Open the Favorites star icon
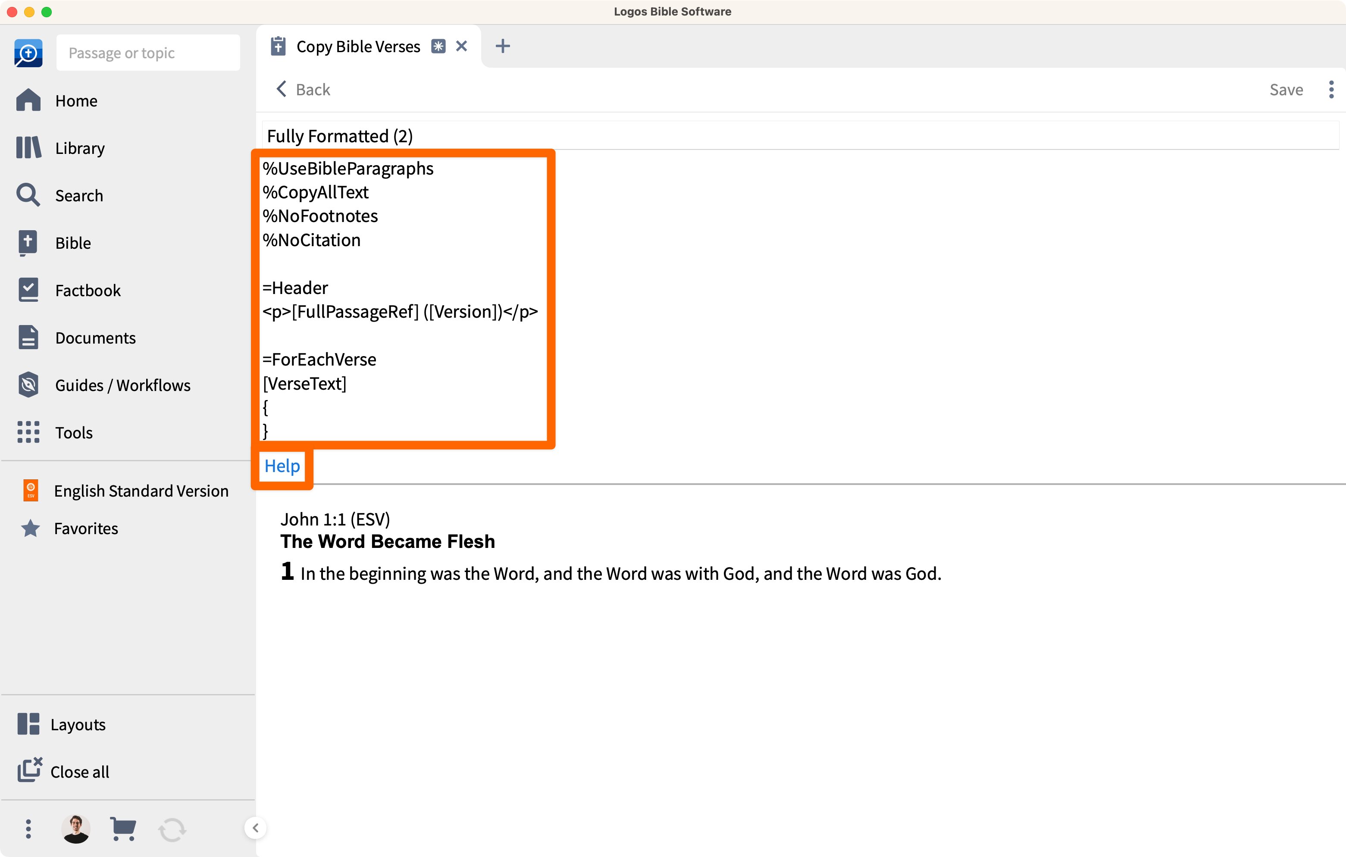 tap(31, 528)
